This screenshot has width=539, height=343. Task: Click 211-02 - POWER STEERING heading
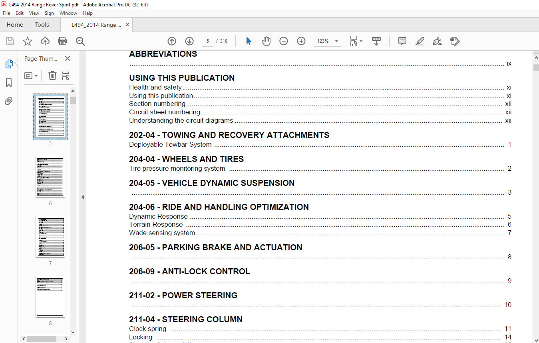(183, 295)
